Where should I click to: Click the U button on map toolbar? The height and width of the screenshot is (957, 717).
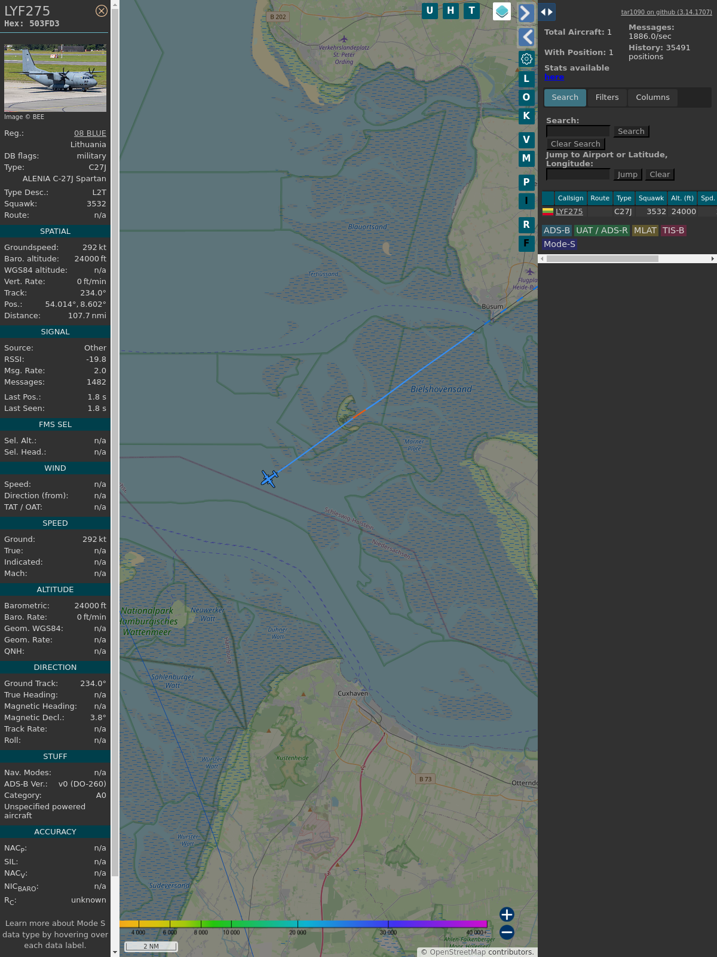[x=430, y=11]
